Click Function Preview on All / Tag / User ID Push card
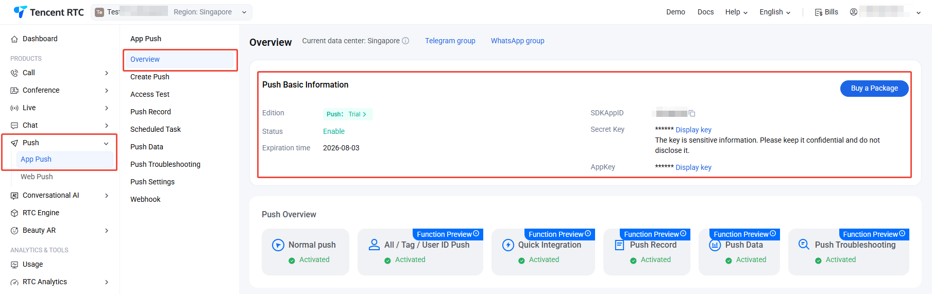This screenshot has width=932, height=294. pyautogui.click(x=448, y=234)
